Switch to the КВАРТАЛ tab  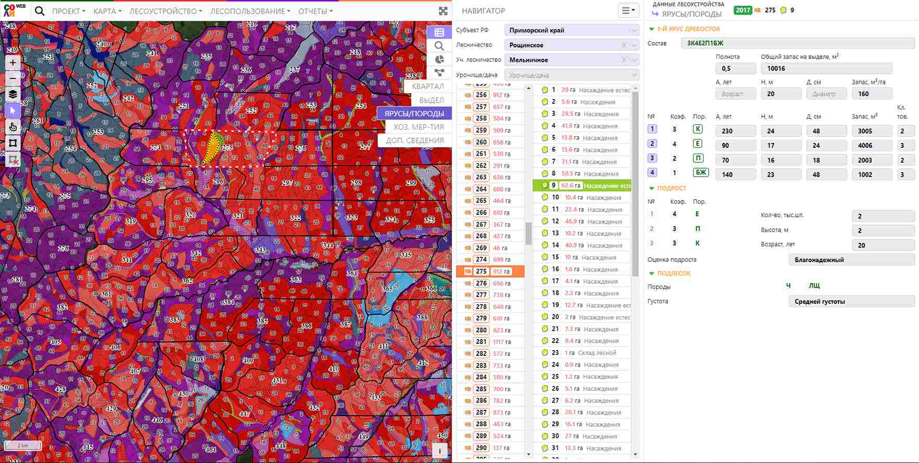428,86
